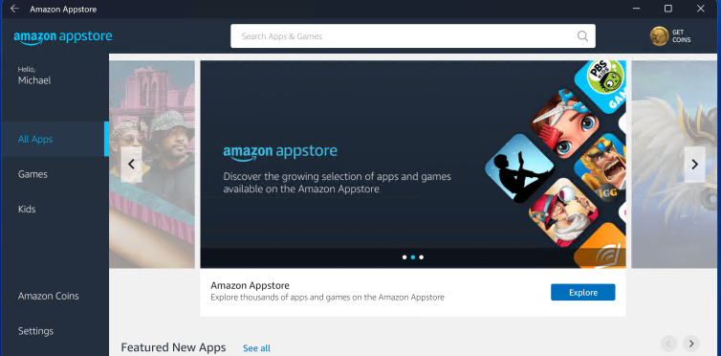
Task: Advance Featured New Apps with right chevron
Action: (x=691, y=344)
